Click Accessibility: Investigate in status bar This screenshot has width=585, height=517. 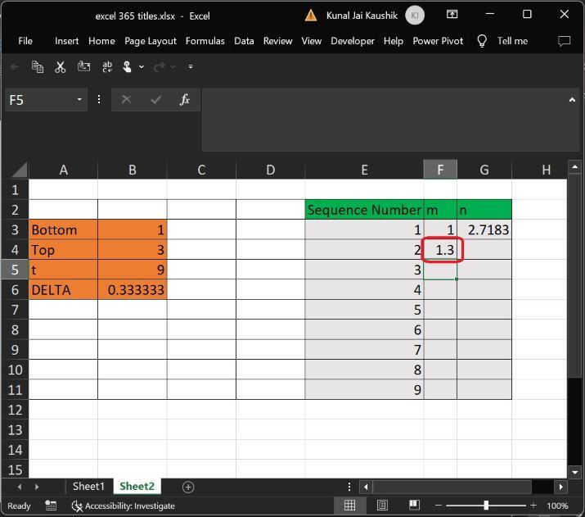pos(123,506)
